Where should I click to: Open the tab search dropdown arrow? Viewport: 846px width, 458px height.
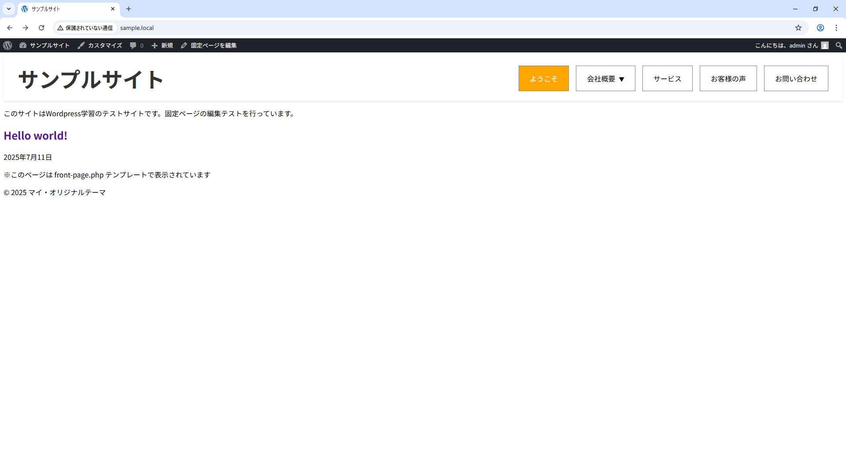click(x=9, y=9)
